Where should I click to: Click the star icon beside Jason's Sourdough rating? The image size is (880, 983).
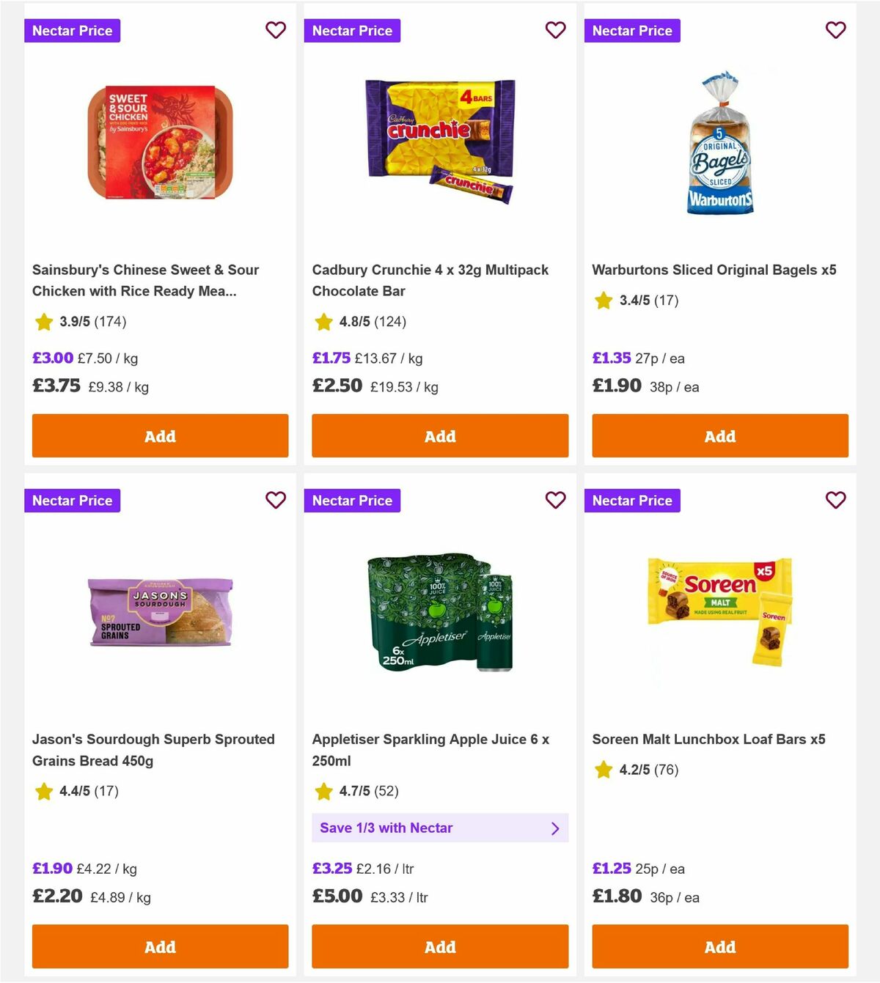(x=43, y=792)
